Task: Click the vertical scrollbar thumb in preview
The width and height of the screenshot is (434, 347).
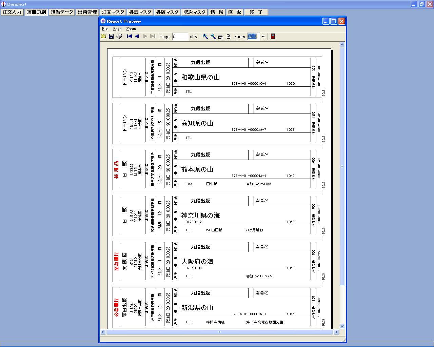Action: point(342,166)
